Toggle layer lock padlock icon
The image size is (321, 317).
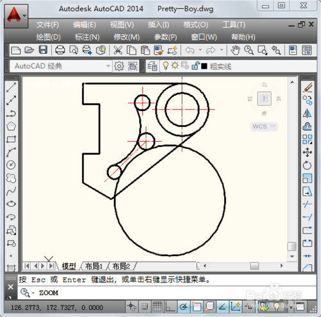pyautogui.click(x=195, y=65)
